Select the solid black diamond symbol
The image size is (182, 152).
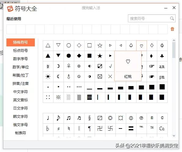(x=79, y=56)
